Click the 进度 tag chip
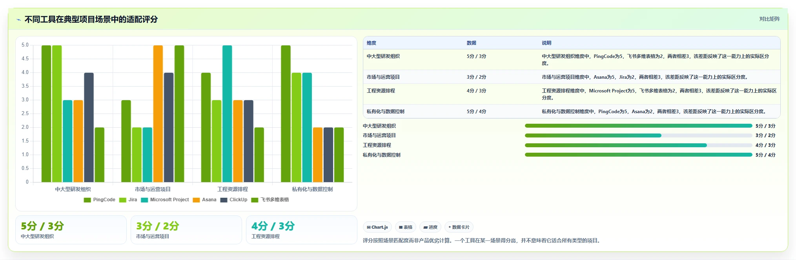This screenshot has width=796, height=260. 430,227
